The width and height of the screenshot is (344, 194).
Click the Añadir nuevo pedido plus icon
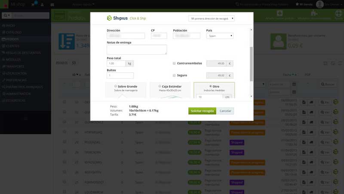coord(280,13)
